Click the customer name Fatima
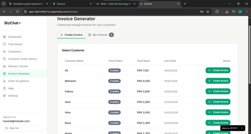Screen dimensions: 251x134 point(69,91)
